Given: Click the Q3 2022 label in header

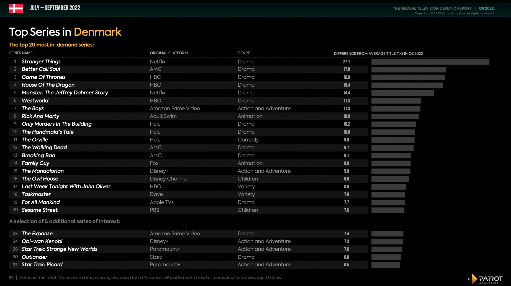Looking at the screenshot, I should (x=486, y=8).
